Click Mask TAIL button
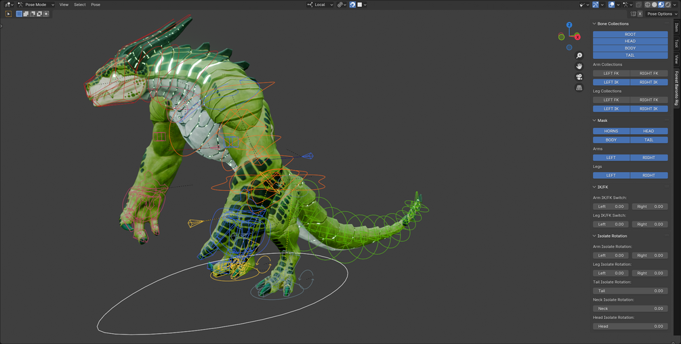The height and width of the screenshot is (344, 681). (x=649, y=140)
